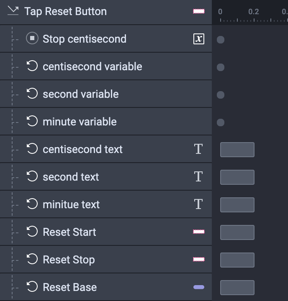The width and height of the screenshot is (288, 301).
Task: Click the text layer icon on minitue text
Action: [x=198, y=204]
